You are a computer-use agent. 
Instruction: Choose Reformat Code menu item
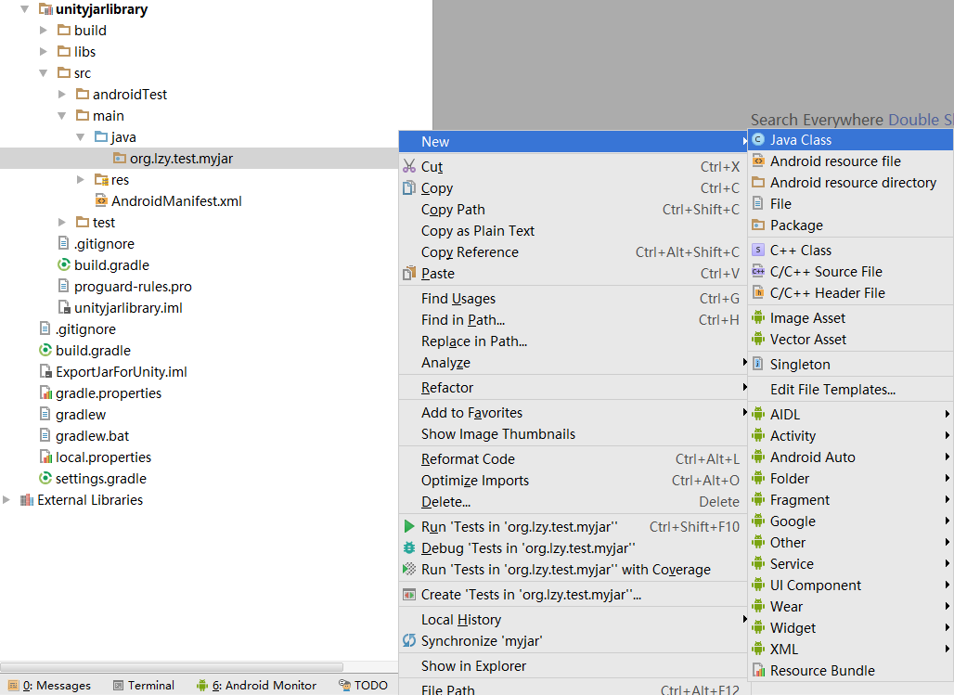click(x=574, y=459)
